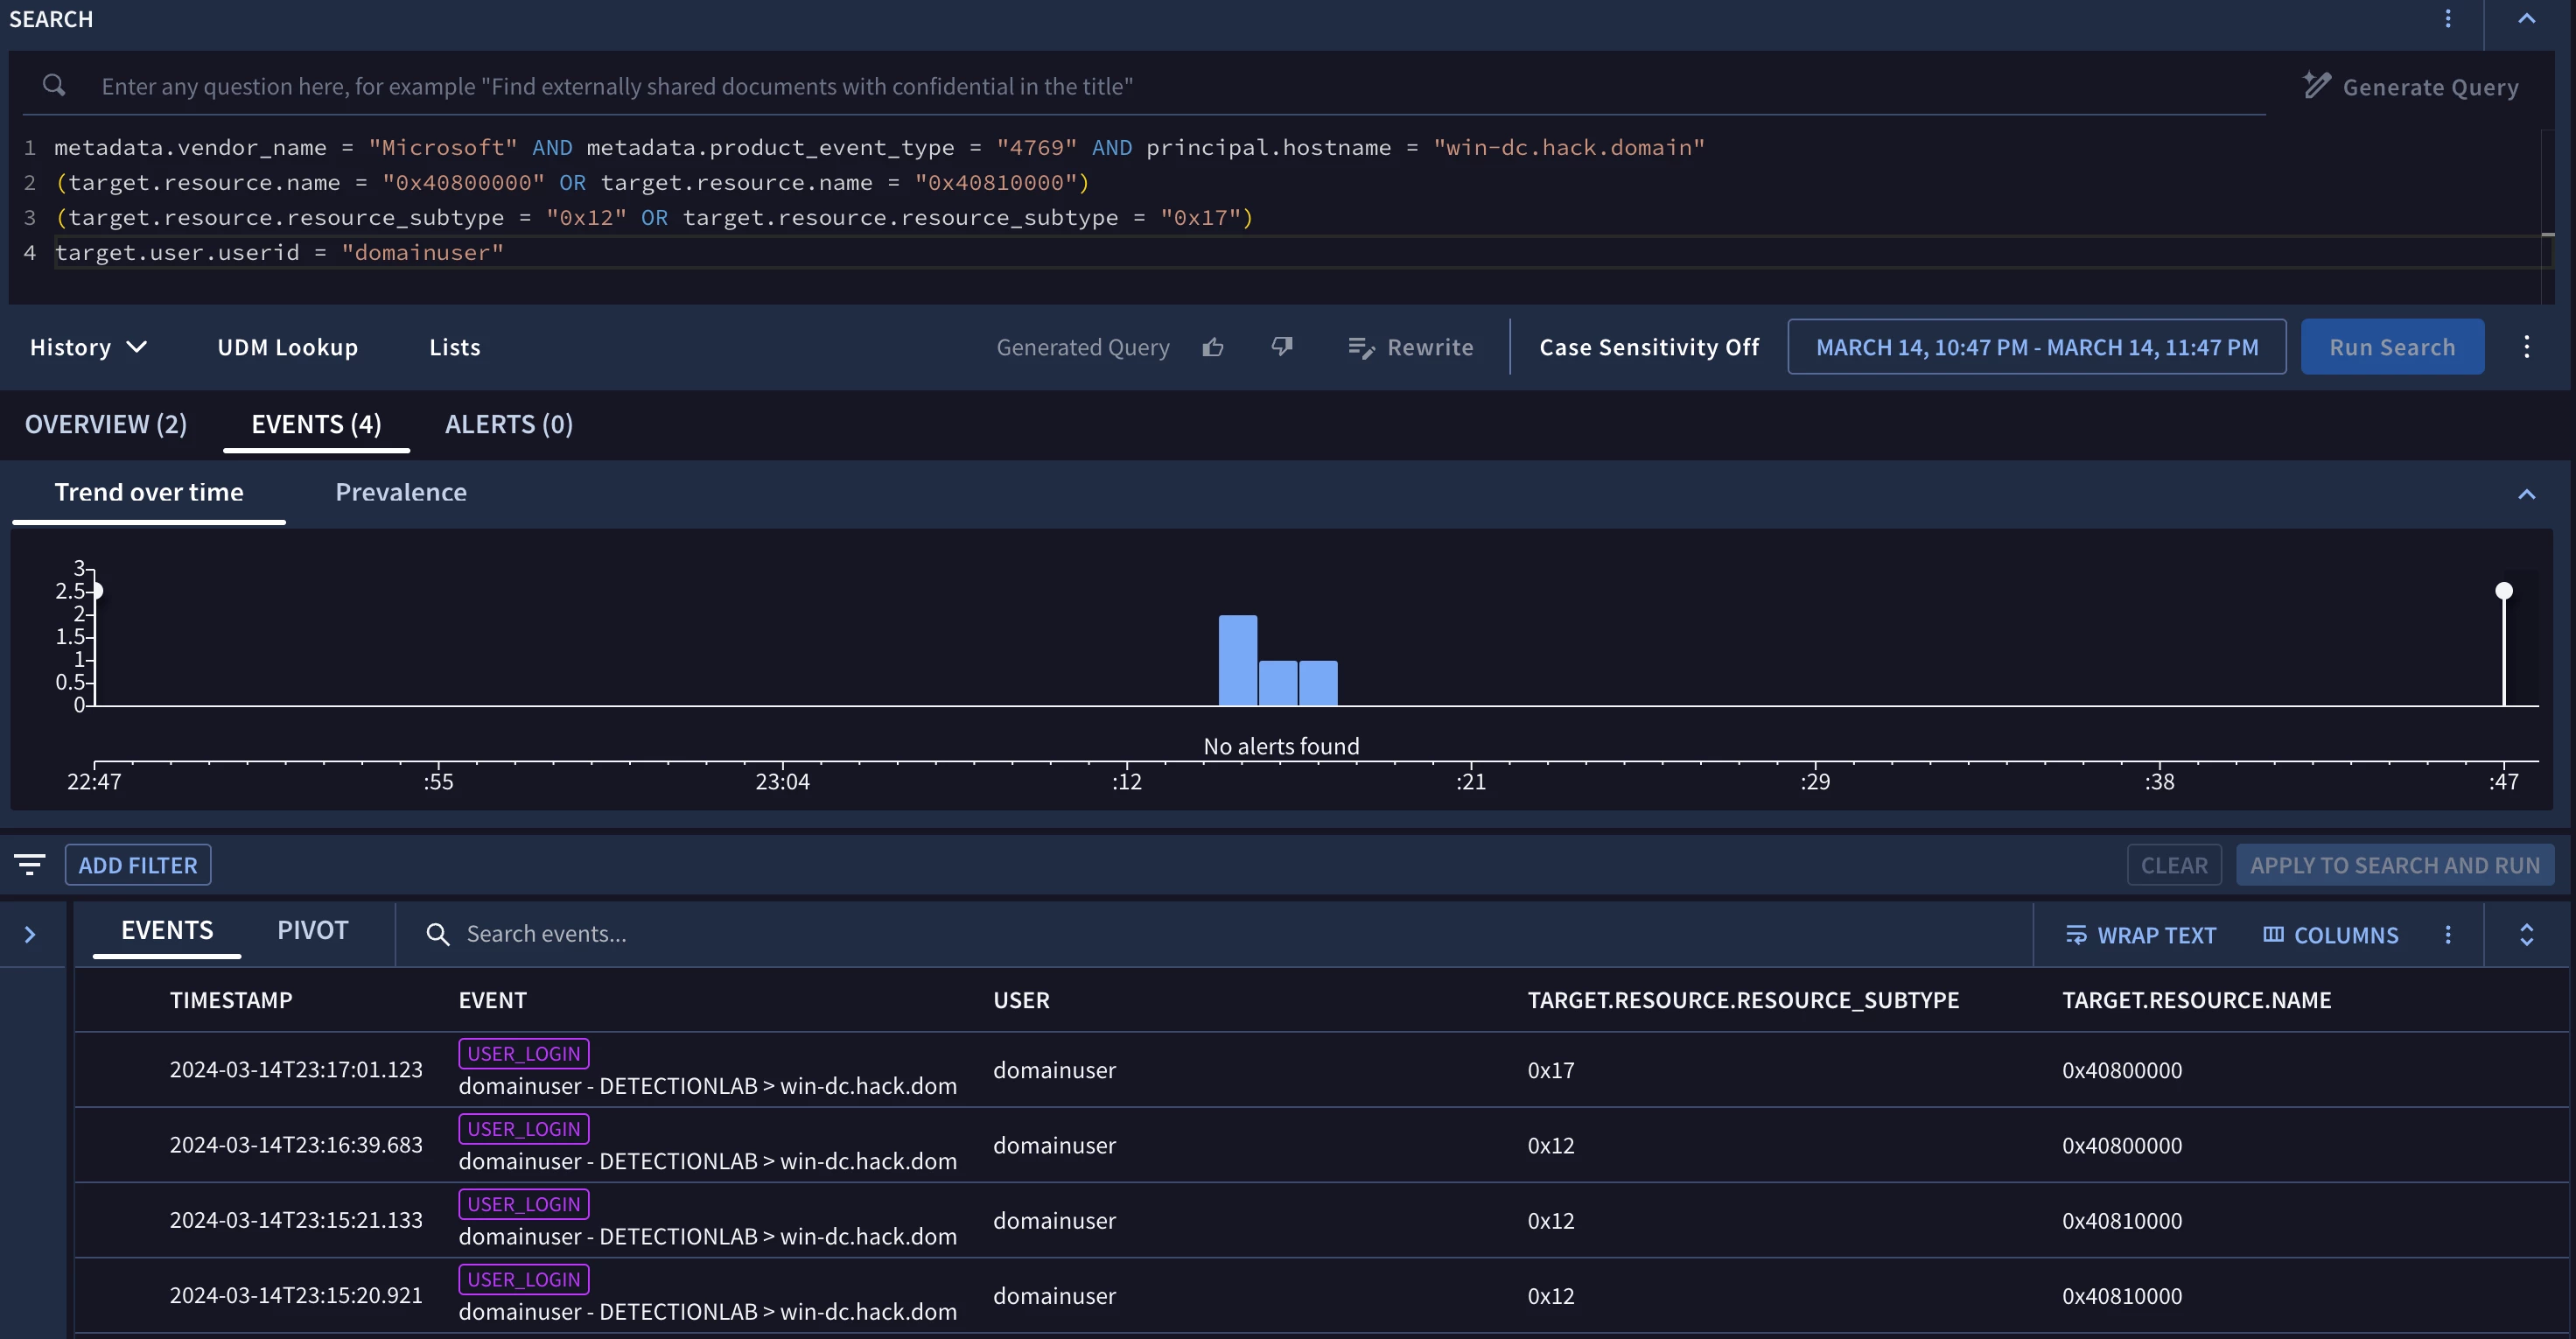The image size is (2576, 1339).
Task: Open the Search panel three-dot menu
Action: tap(2448, 18)
